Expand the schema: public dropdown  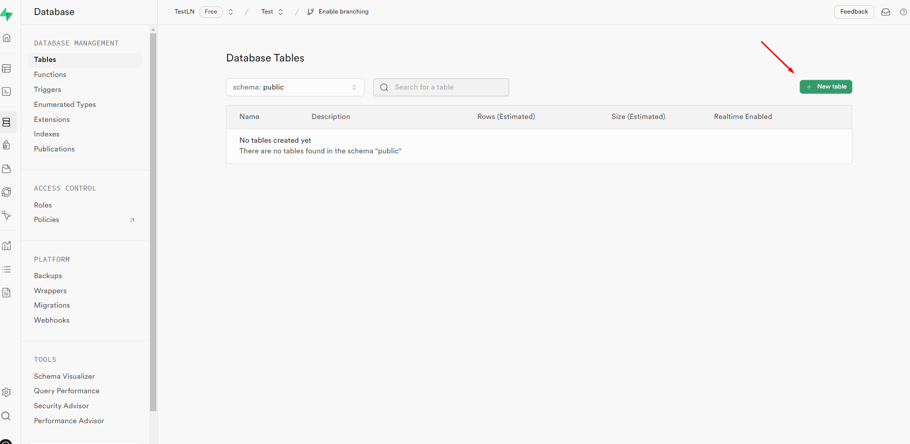click(295, 88)
